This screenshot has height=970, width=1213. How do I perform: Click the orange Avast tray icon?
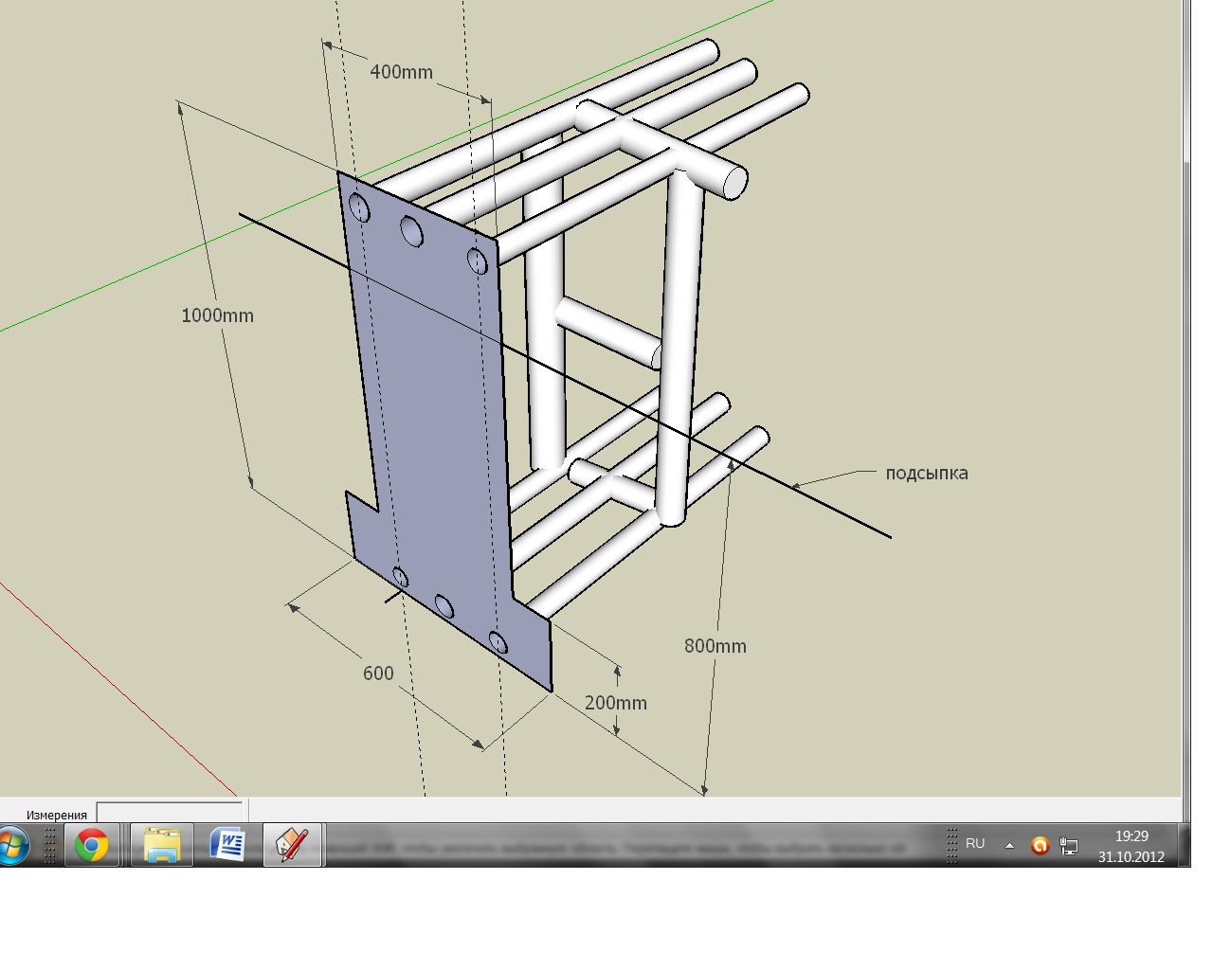1040,846
